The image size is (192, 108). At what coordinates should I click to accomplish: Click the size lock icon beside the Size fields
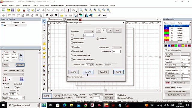[21, 55]
